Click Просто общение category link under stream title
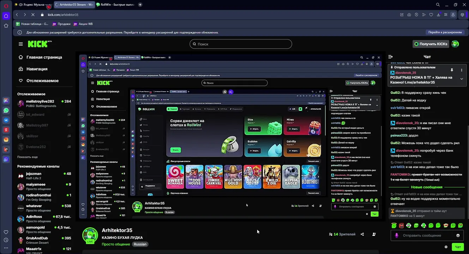 click(x=116, y=244)
